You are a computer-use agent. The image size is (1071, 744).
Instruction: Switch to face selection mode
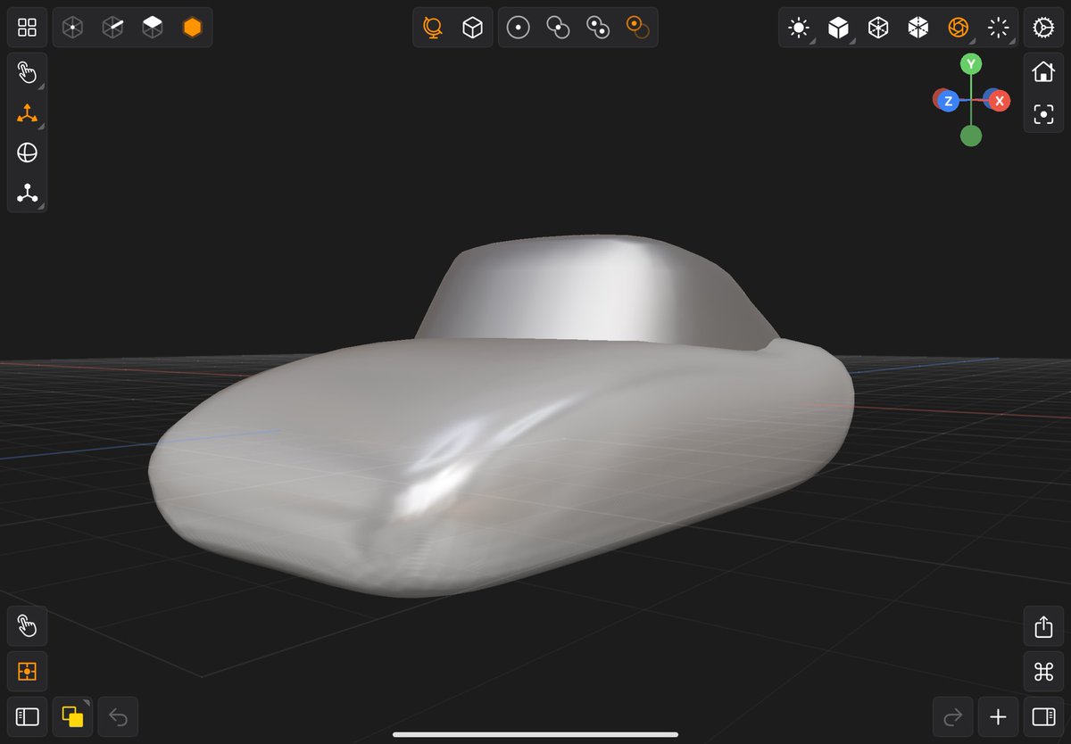(153, 28)
